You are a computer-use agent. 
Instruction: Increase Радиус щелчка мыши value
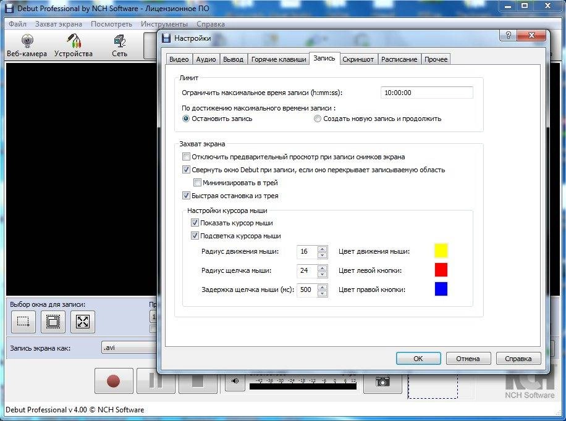pos(323,268)
